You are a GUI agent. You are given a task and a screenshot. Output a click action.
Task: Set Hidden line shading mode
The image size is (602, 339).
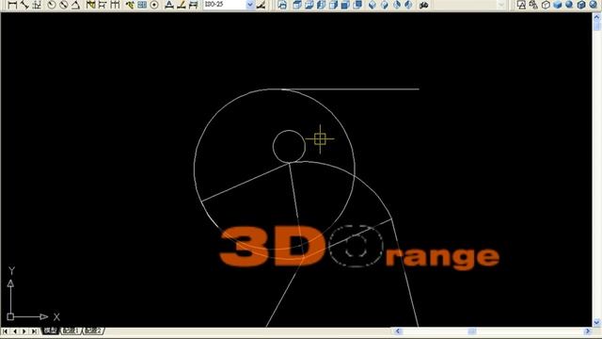546,5
